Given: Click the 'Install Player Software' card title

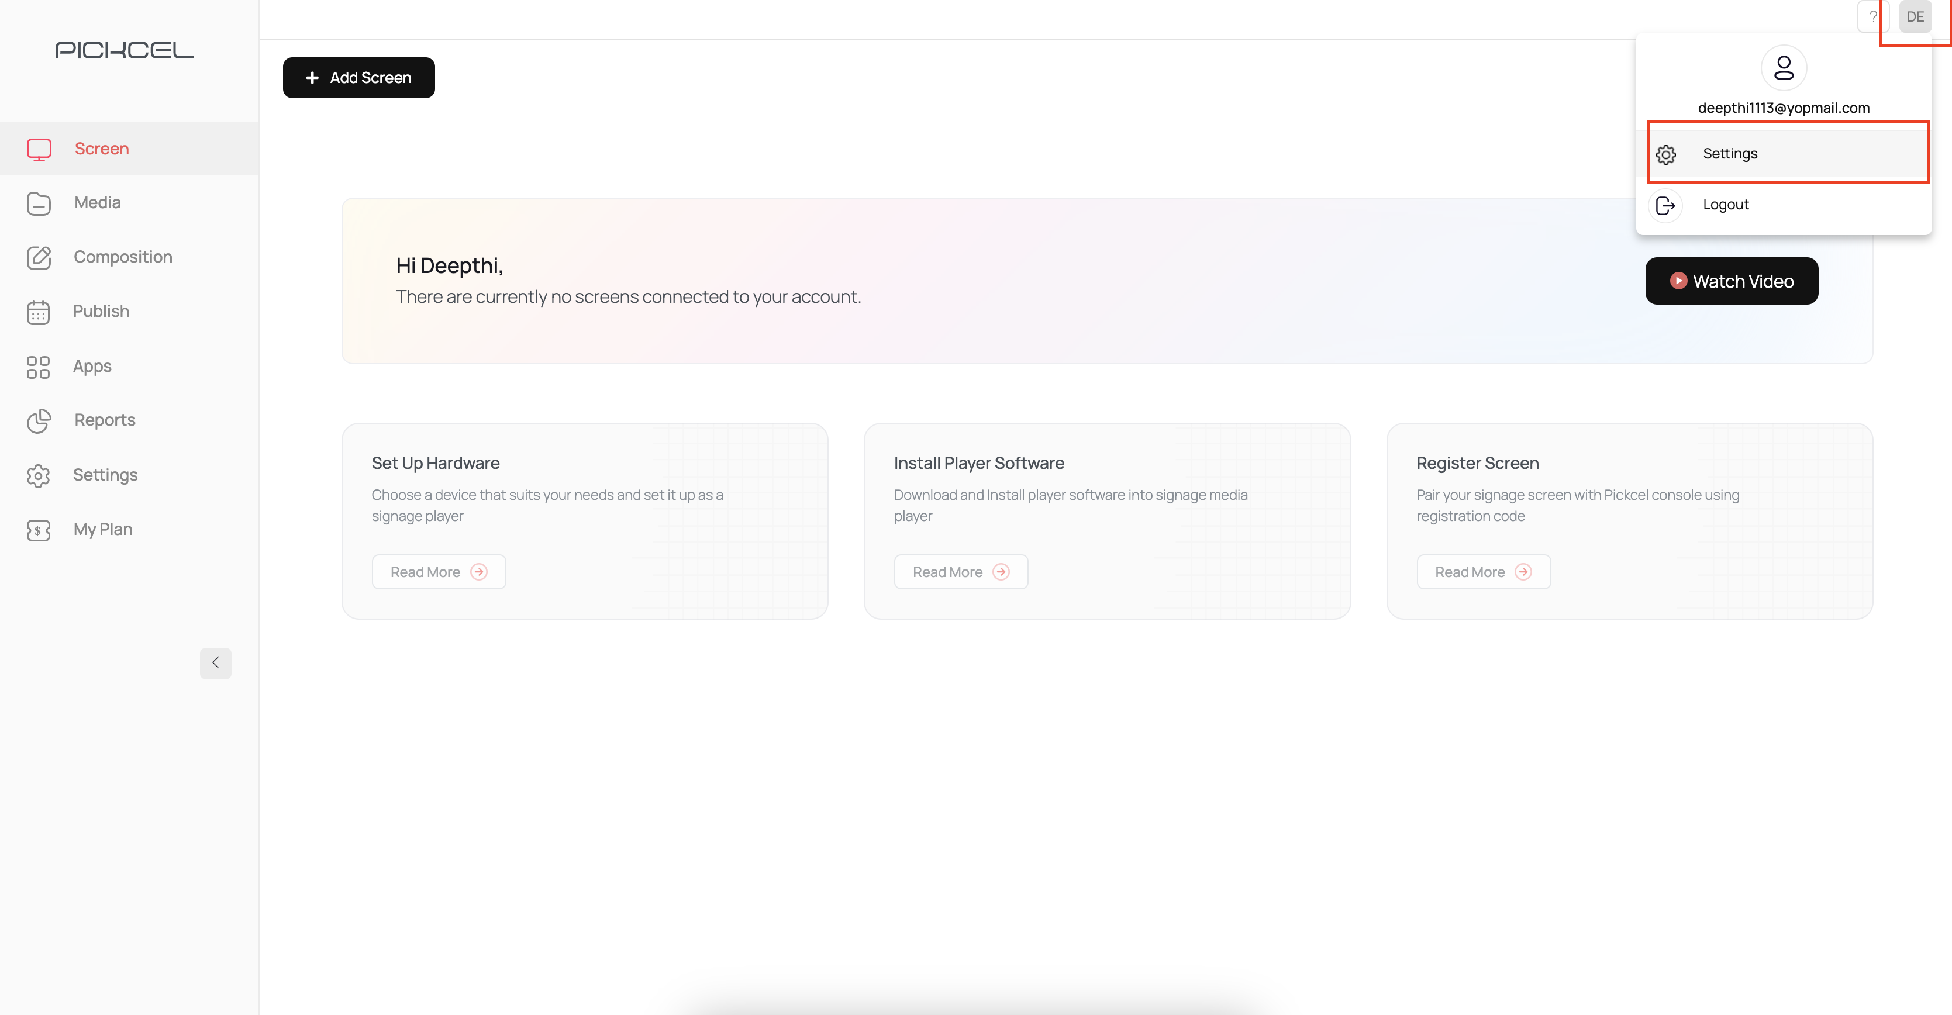Looking at the screenshot, I should [x=978, y=464].
